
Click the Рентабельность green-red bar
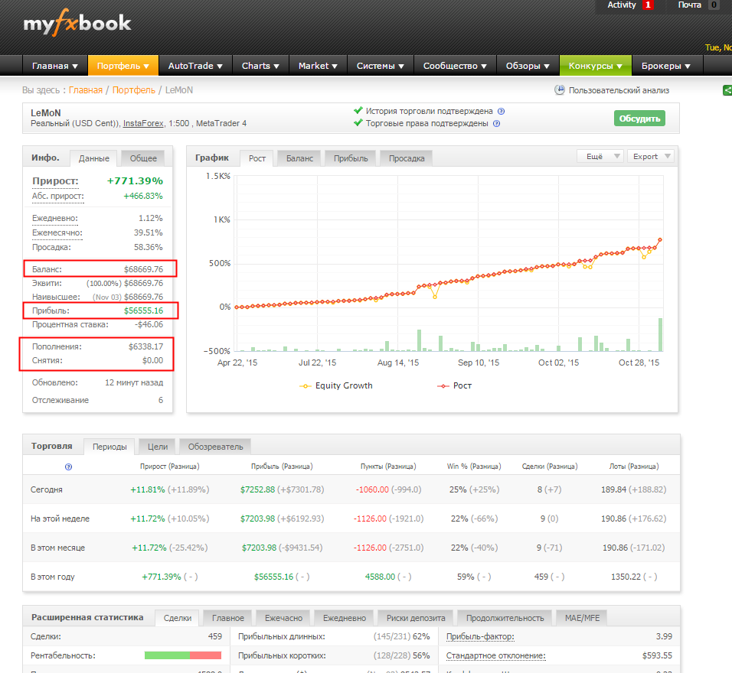coord(182,655)
